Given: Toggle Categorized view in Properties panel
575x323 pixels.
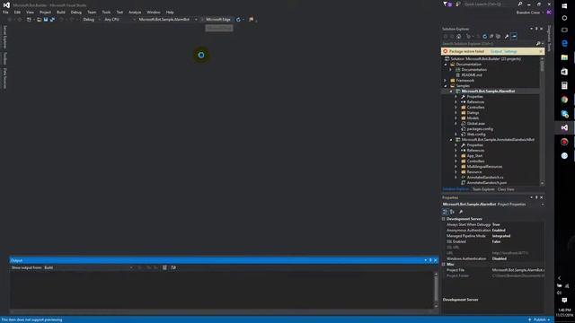Looking at the screenshot, I should coord(445,212).
